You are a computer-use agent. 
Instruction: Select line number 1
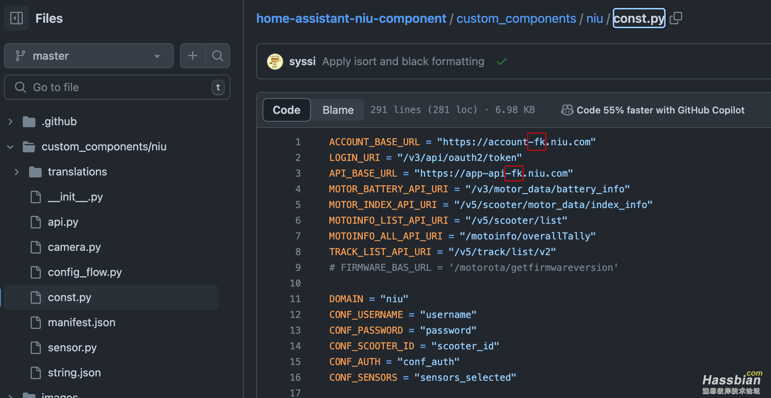298,142
